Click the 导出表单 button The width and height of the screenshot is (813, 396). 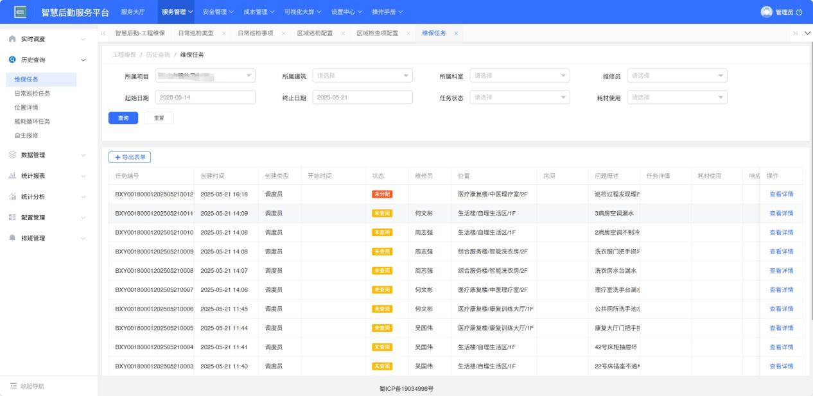[x=130, y=157]
